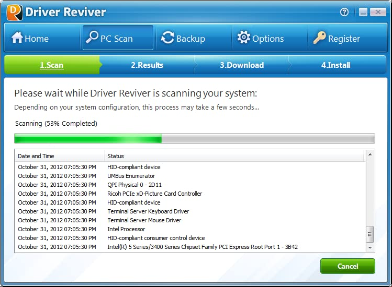
Task: Close the Driver Reviver window
Action: point(378,12)
